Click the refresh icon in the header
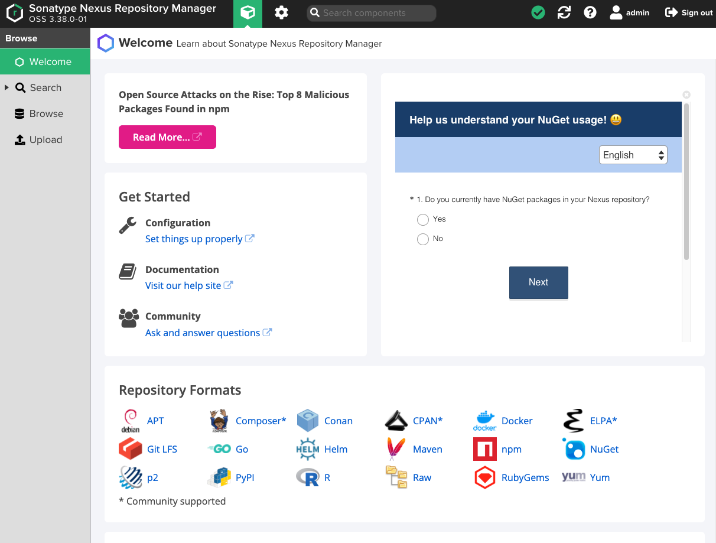This screenshot has width=716, height=543. click(564, 12)
